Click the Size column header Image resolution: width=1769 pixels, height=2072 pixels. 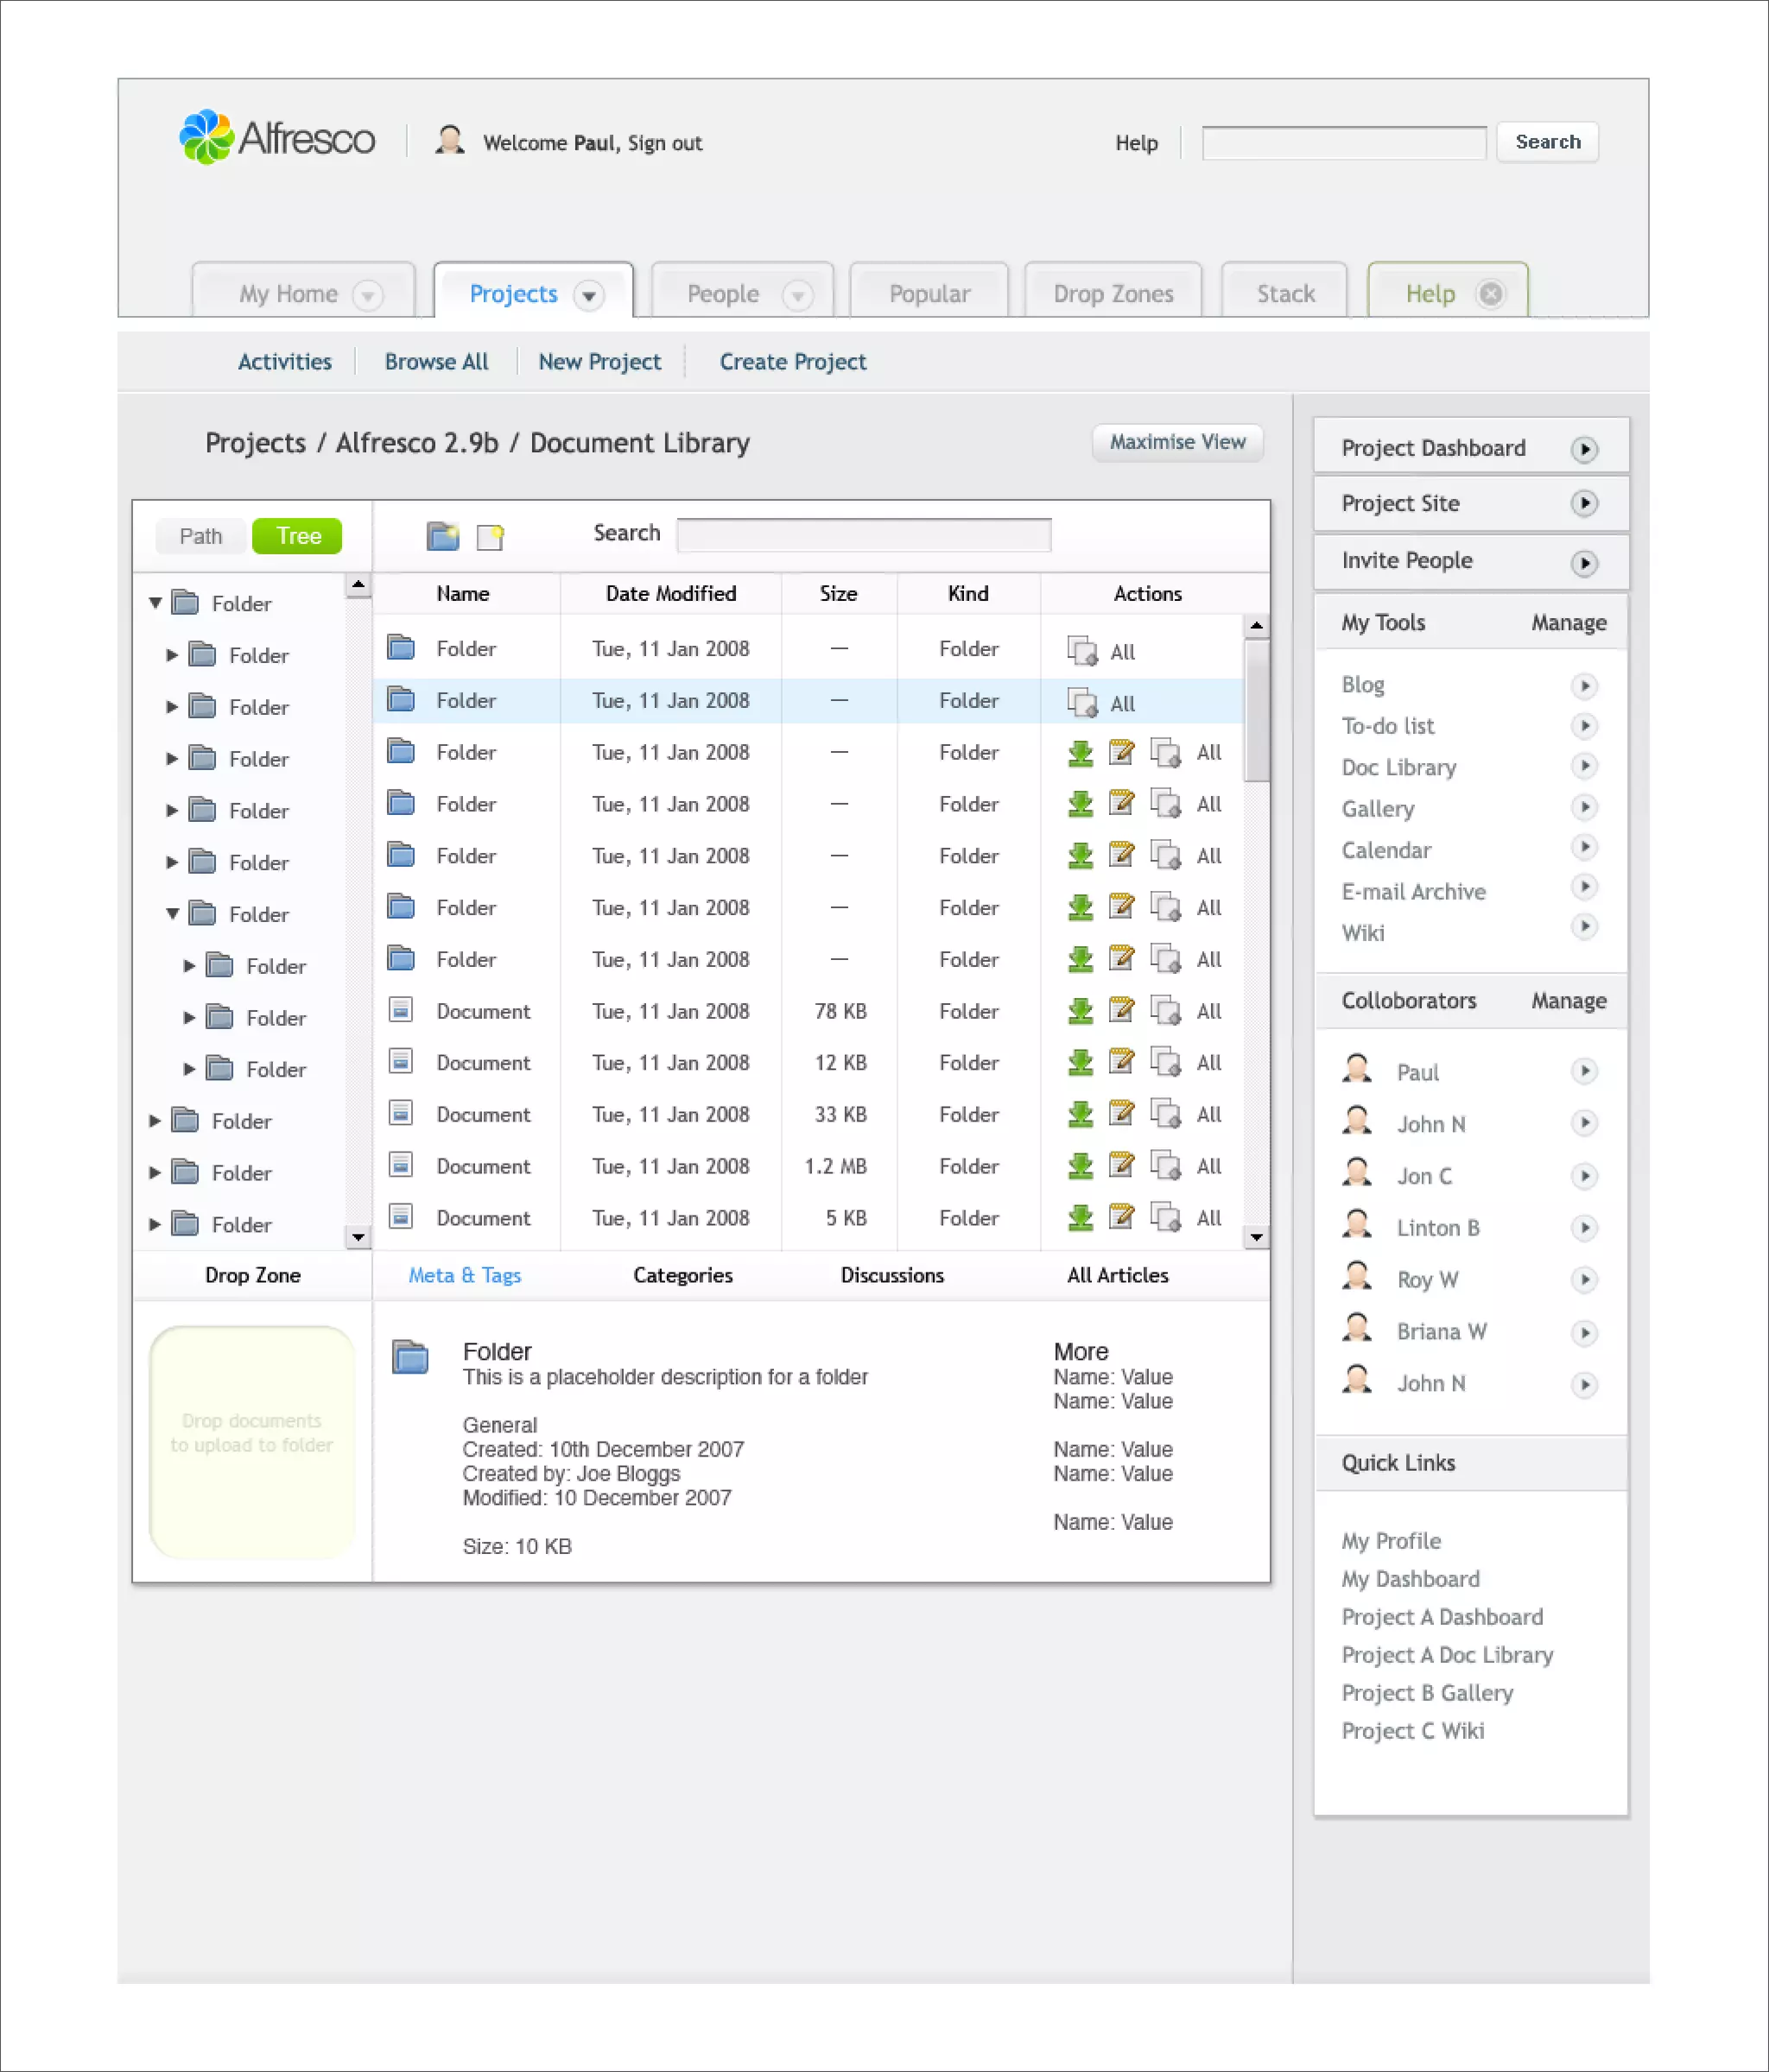pos(839,593)
